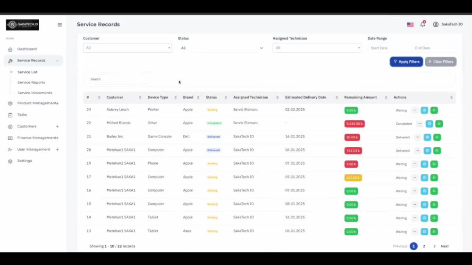Sort table by Device Type column
472x265 pixels.
coord(162,97)
